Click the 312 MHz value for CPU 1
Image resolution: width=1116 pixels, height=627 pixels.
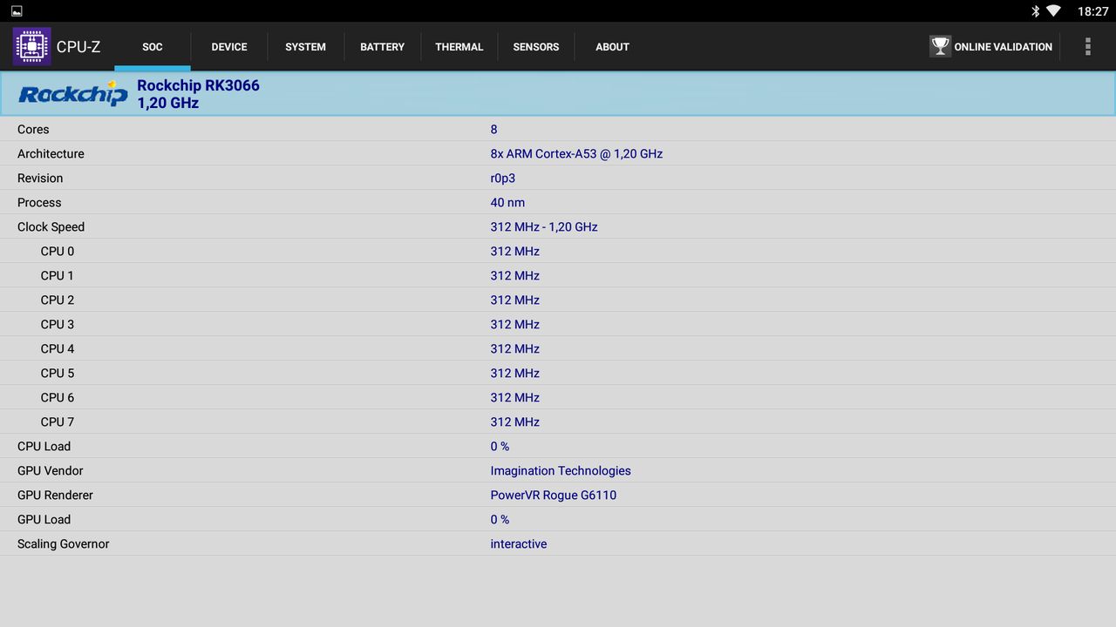[x=514, y=275]
